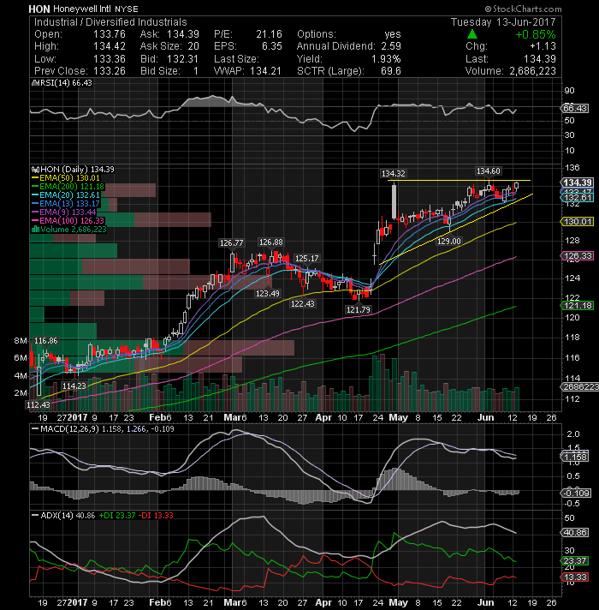Click the 134.60 price high annotation
599x610 pixels.
(489, 171)
